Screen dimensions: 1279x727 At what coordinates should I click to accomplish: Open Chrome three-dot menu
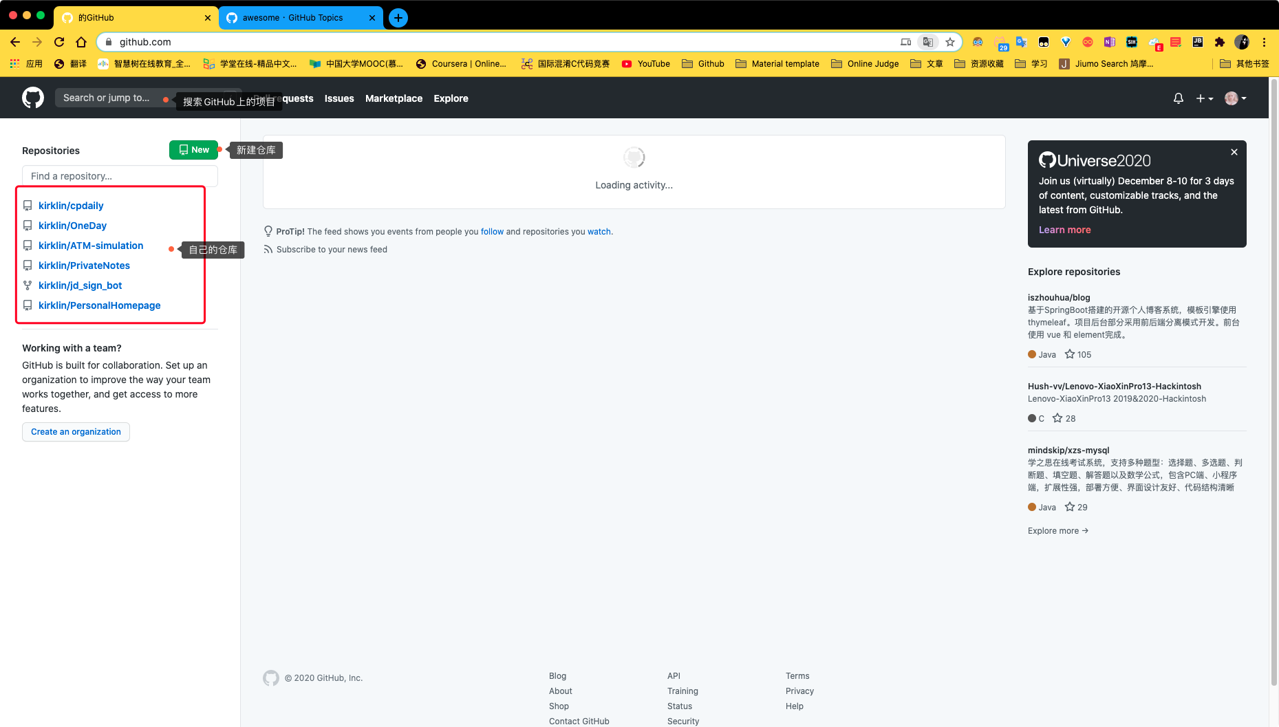tap(1264, 42)
